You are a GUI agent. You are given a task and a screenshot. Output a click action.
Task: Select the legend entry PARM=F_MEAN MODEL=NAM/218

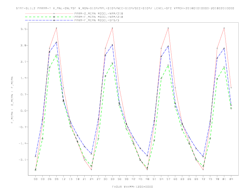click(x=99, y=17)
